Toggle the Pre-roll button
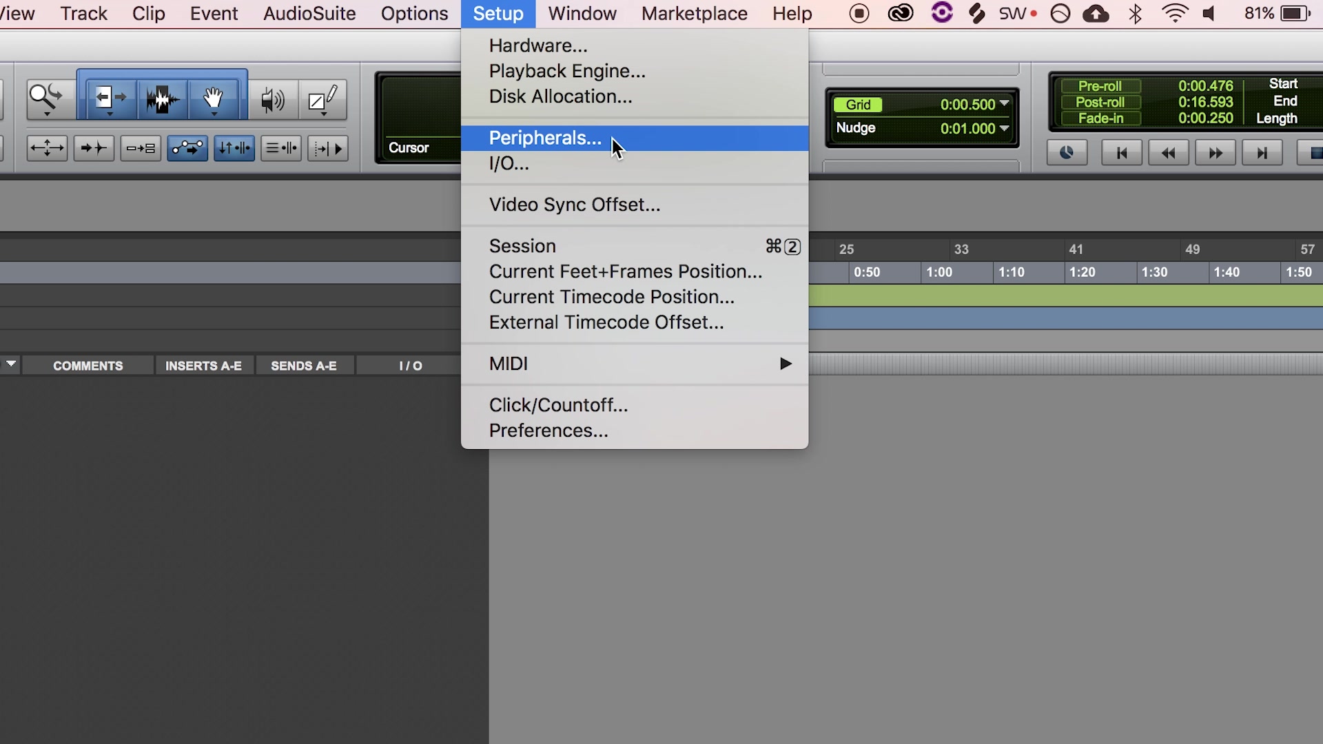This screenshot has height=744, width=1323. [x=1100, y=86]
